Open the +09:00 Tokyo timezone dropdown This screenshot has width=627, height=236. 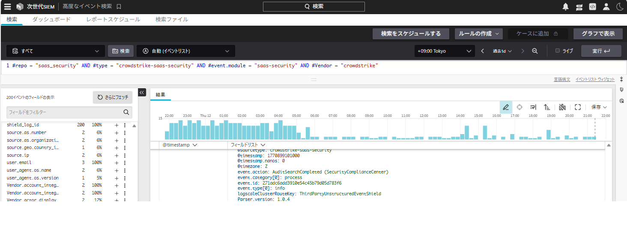[445, 51]
